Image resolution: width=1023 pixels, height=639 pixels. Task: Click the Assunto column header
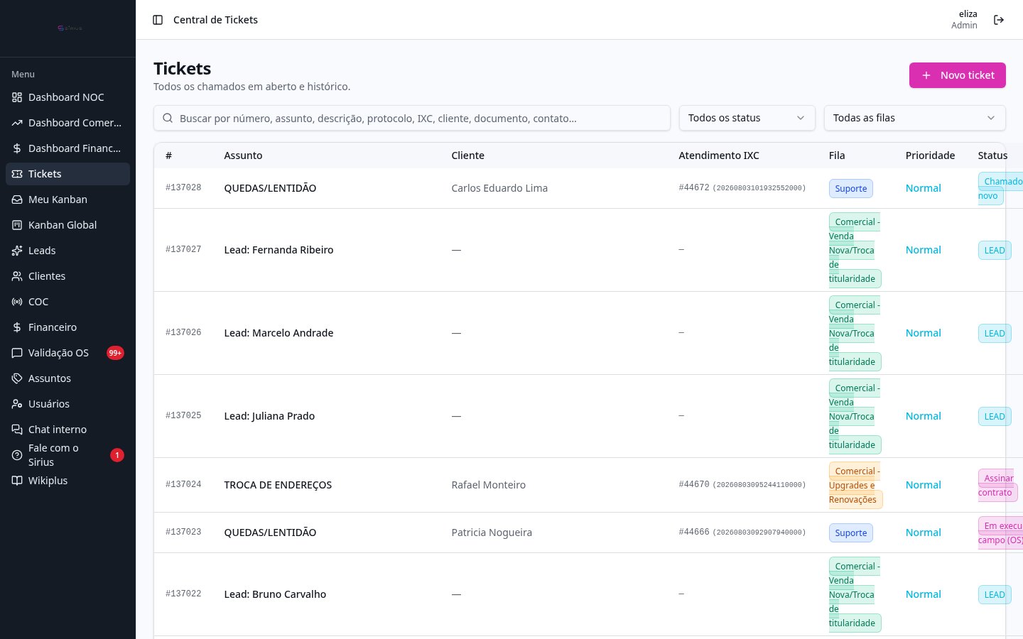pos(243,155)
